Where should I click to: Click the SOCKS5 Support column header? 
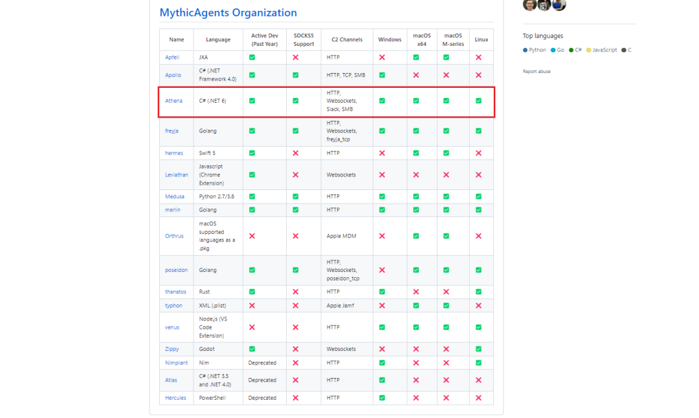(x=304, y=39)
